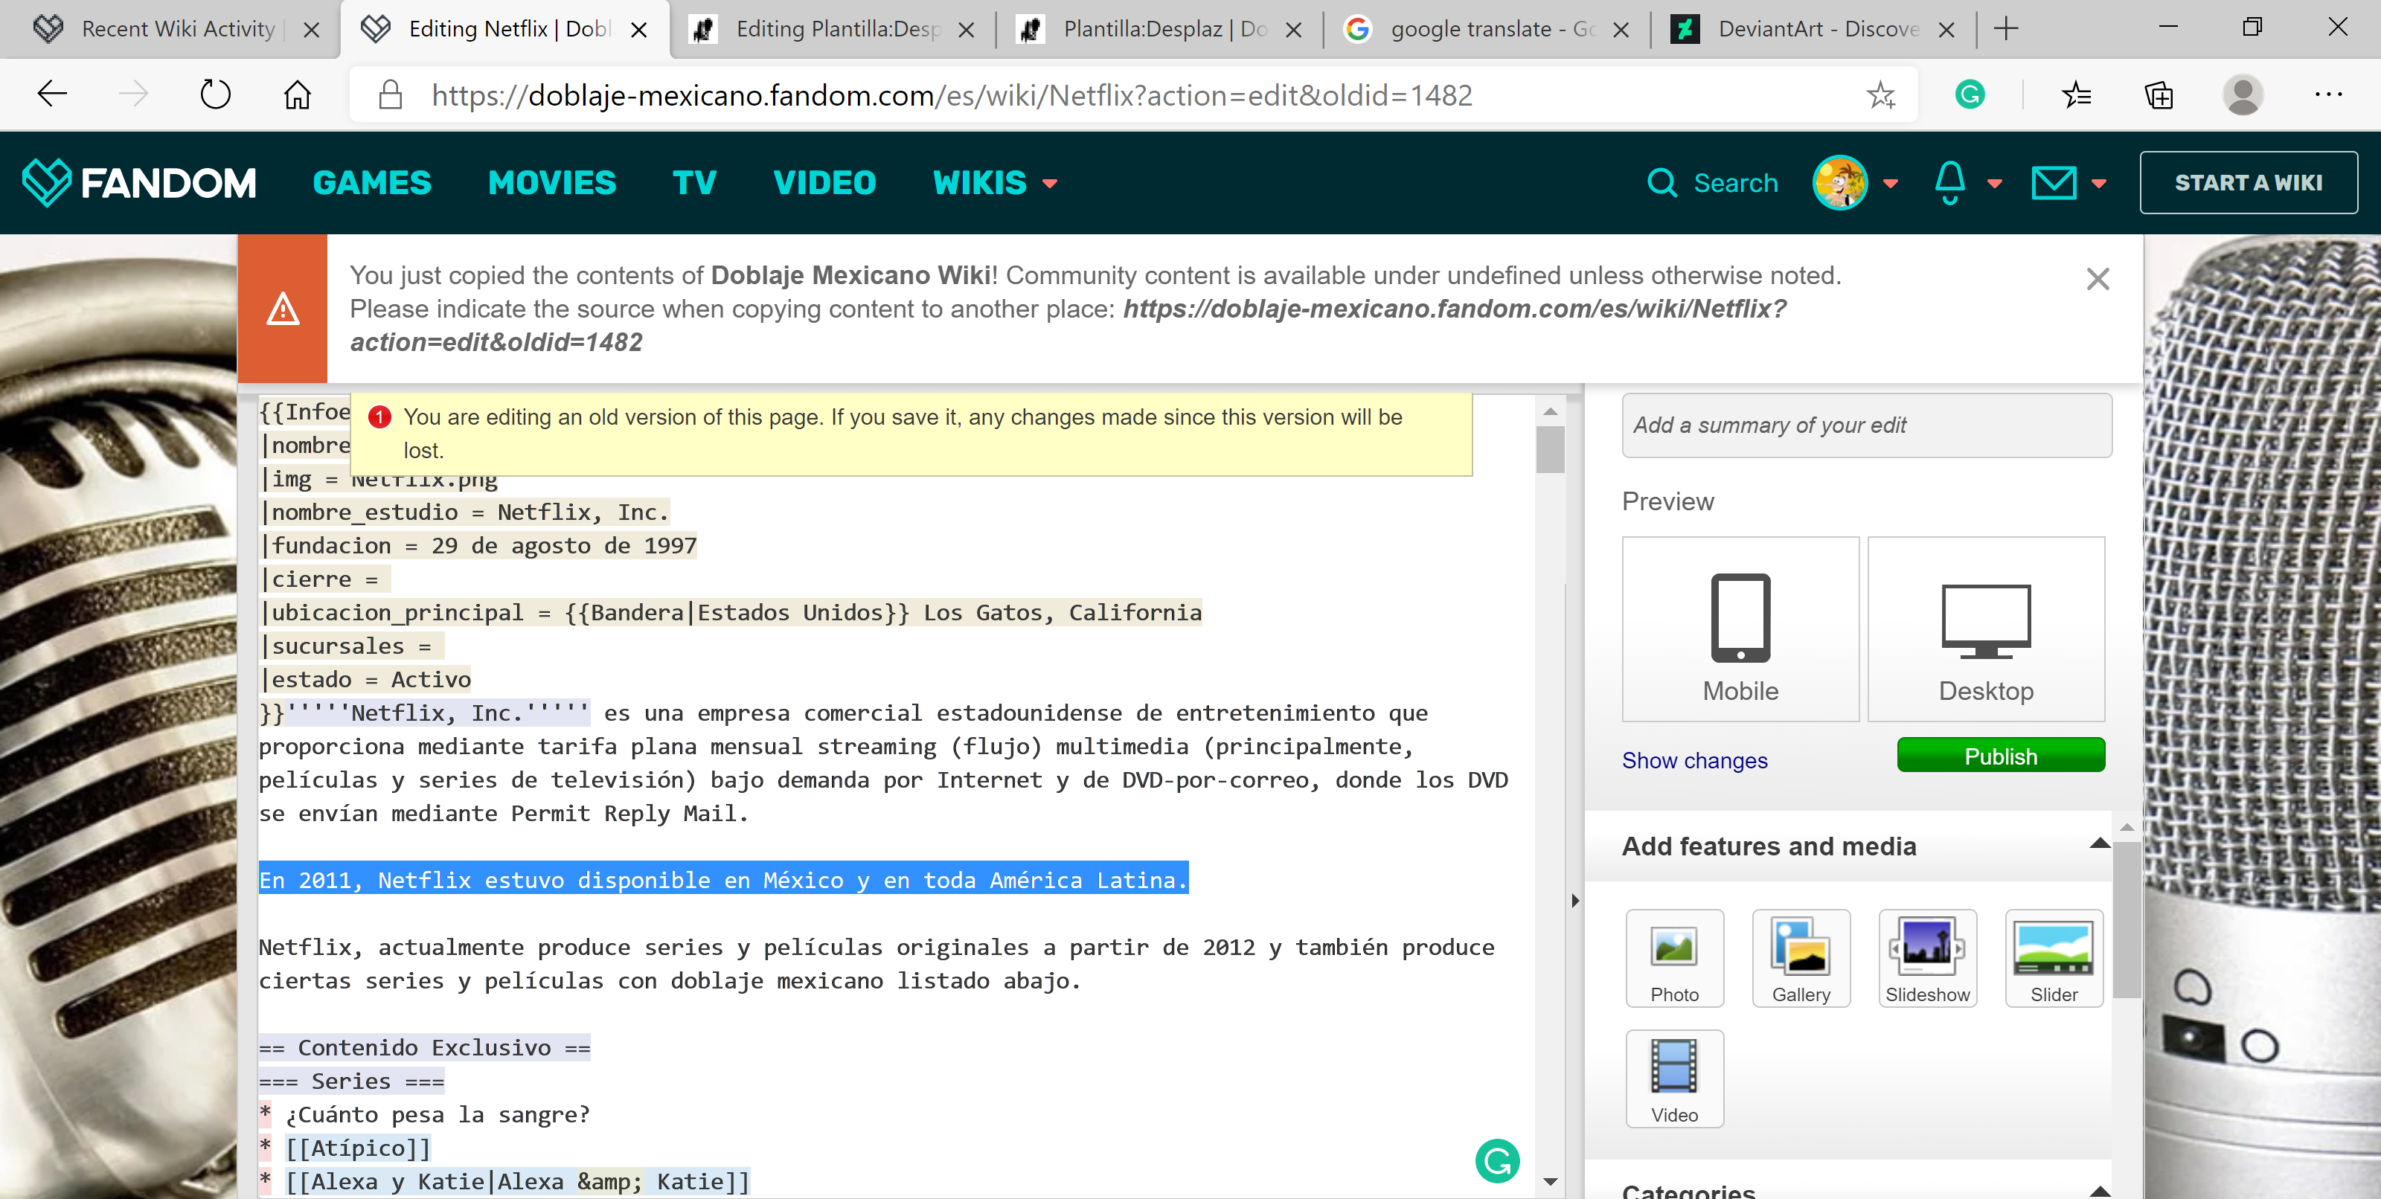View site information lock icon
The width and height of the screenshot is (2381, 1199).
(x=390, y=94)
